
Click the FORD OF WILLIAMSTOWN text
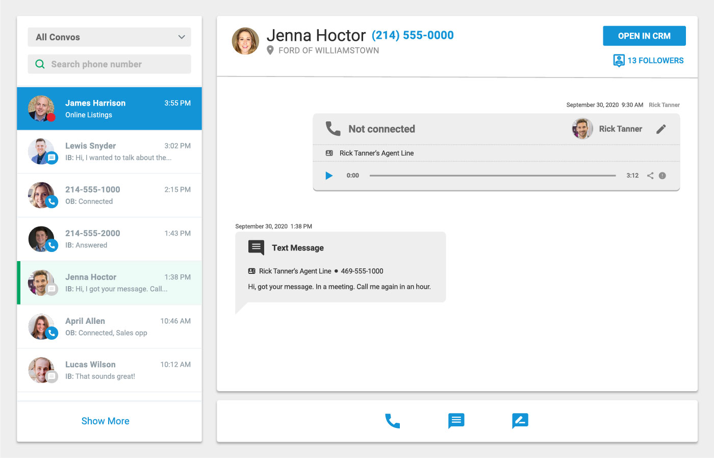tap(329, 50)
